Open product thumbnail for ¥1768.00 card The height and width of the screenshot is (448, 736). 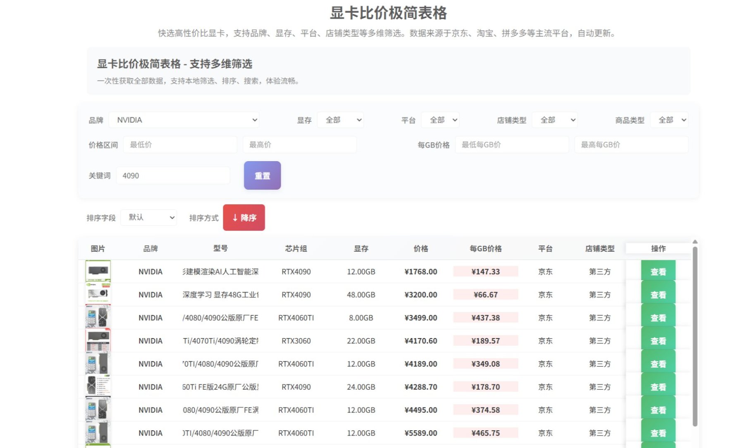pos(98,271)
